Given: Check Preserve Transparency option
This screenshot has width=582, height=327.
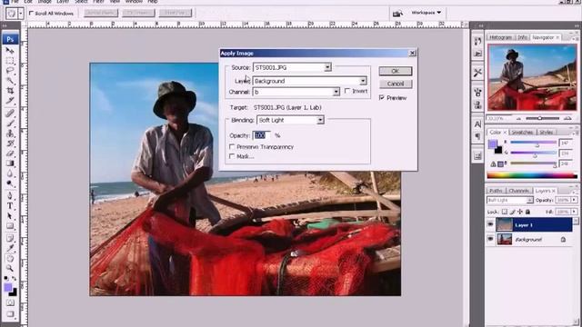Looking at the screenshot, I should [x=232, y=147].
